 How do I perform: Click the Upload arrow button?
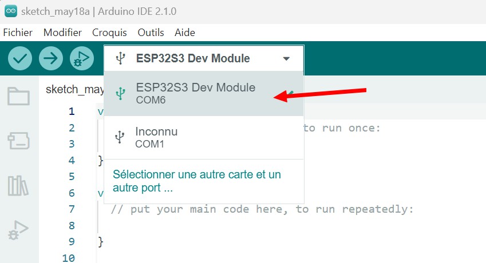pyautogui.click(x=51, y=58)
